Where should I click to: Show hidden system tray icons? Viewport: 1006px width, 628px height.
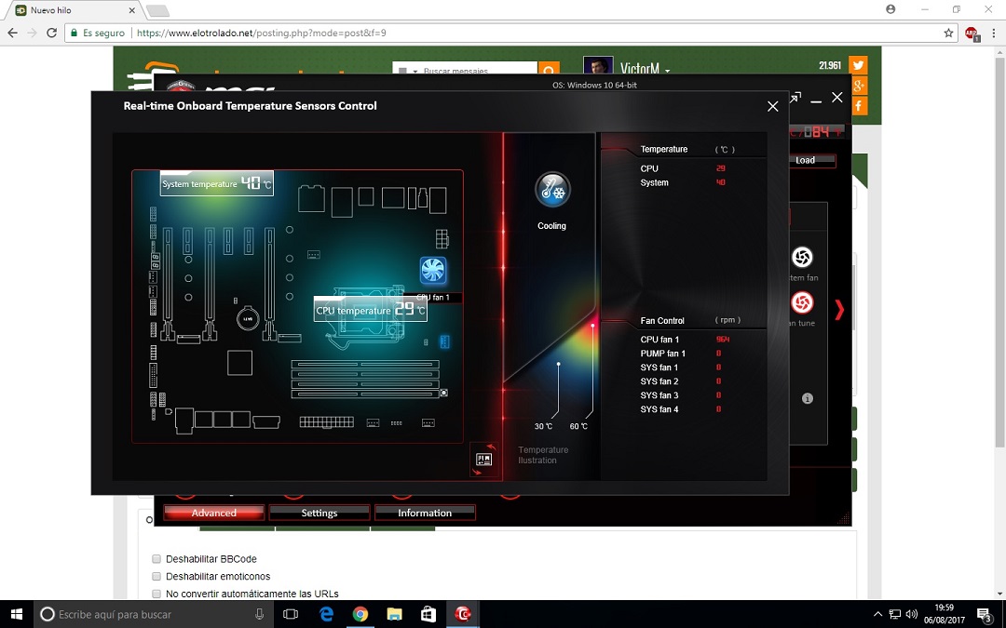point(877,614)
